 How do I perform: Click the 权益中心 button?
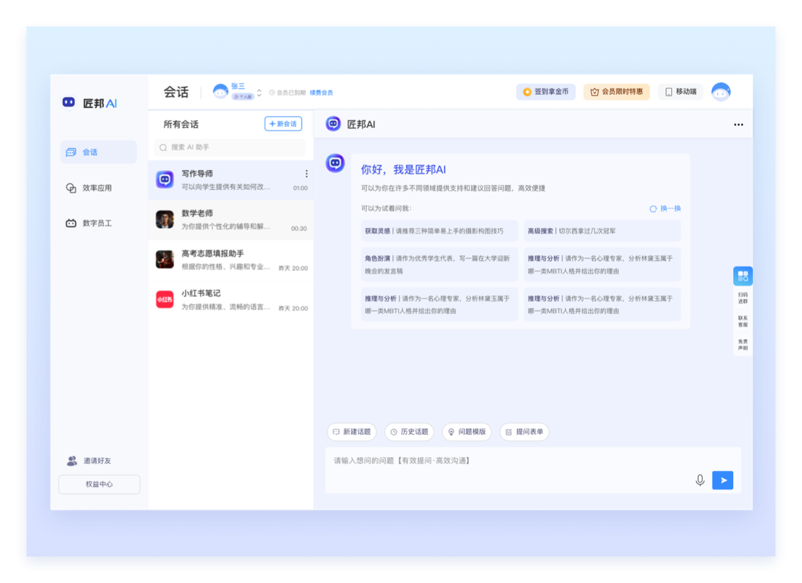(99, 484)
